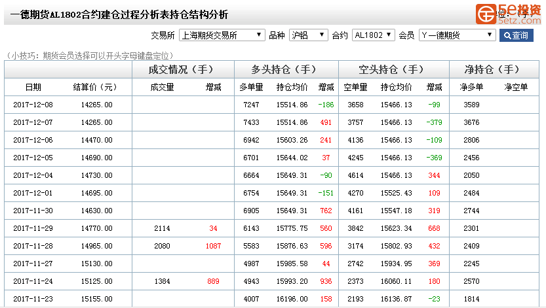This screenshot has height=308, width=546.
Task: Click the 查询 search button
Action: 516,35
